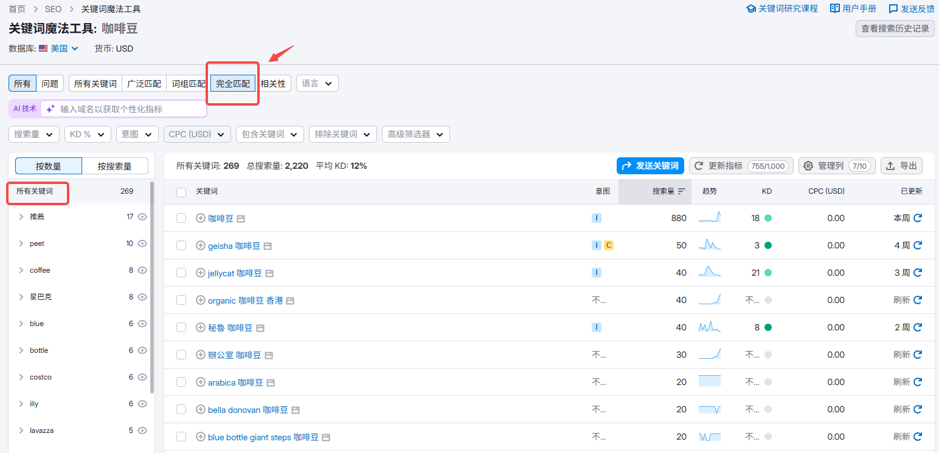Open 管理列 column settings gear icon
This screenshot has width=939, height=453.
[x=808, y=165]
